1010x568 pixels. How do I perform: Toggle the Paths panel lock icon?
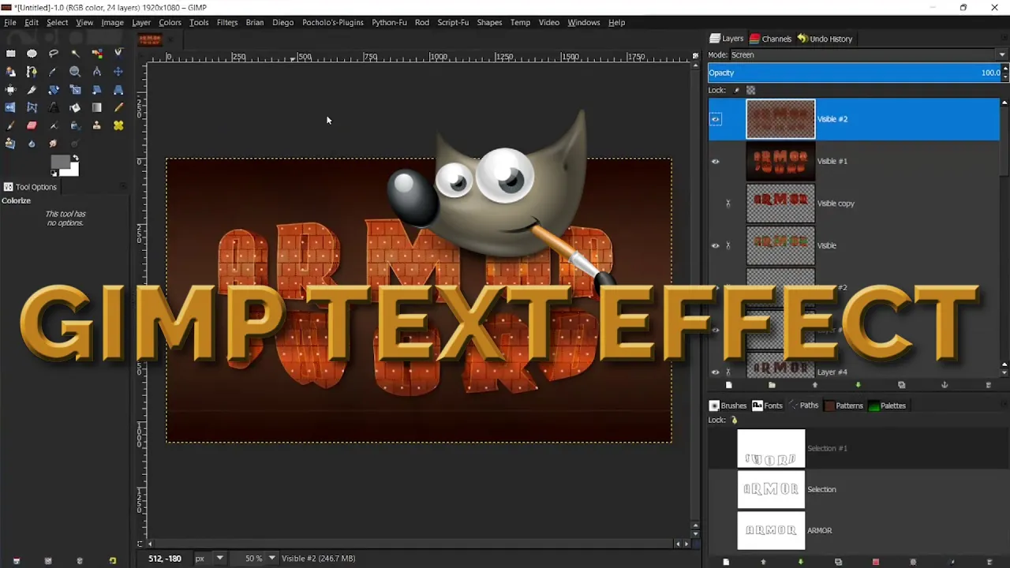(734, 420)
